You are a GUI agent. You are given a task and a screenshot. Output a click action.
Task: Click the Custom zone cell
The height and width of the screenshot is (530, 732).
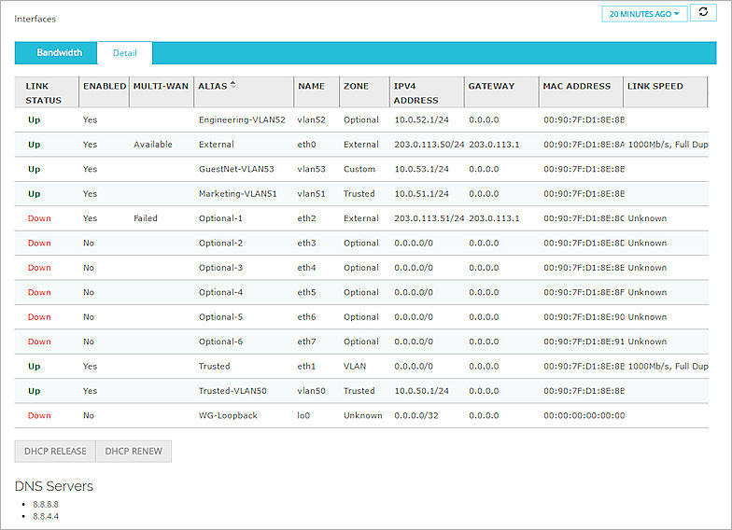(x=359, y=170)
